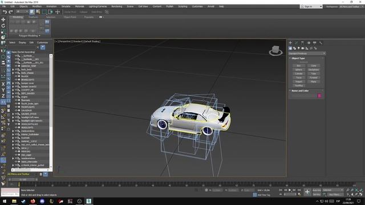Toggle visibility eye for BRAKELIGHTS
The image size is (365, 205).
(x=17, y=80)
